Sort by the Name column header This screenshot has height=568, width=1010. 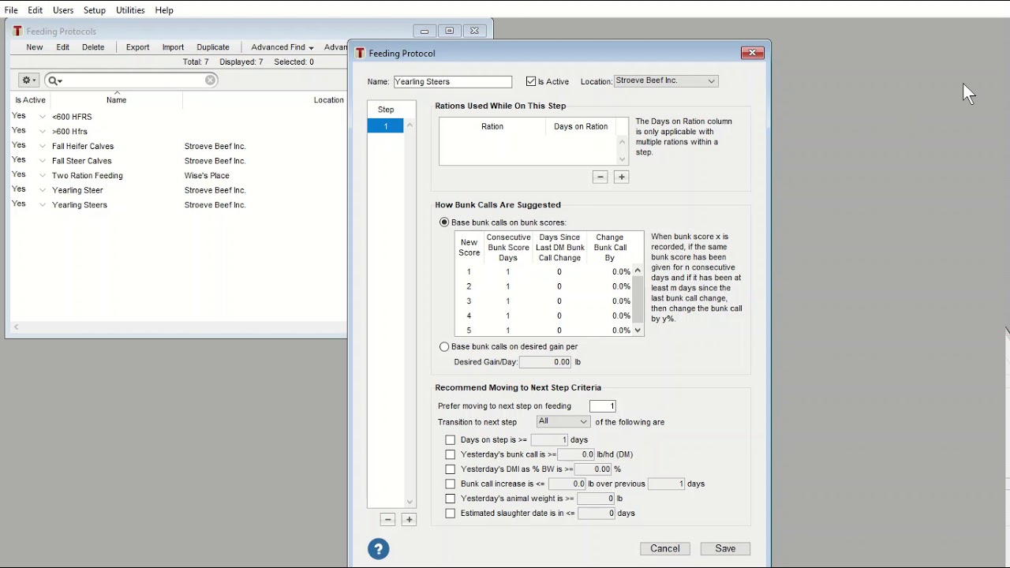click(x=116, y=100)
